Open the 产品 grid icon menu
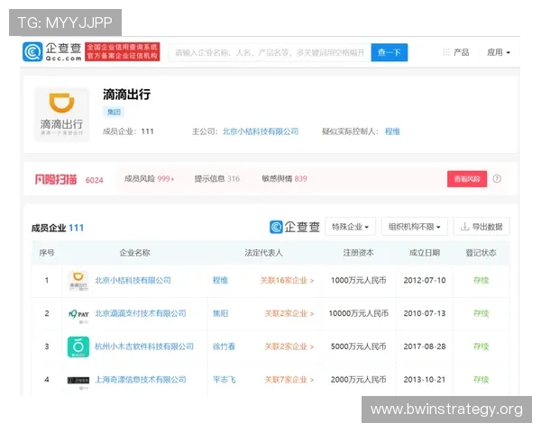Image resolution: width=541 pixels, height=432 pixels. [x=446, y=52]
